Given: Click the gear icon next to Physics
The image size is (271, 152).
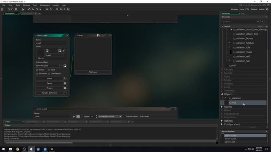Looking at the screenshot, I should (x=65, y=88).
